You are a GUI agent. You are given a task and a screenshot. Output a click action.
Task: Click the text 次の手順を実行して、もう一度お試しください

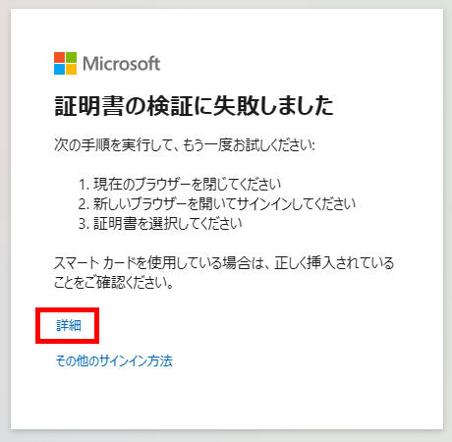coord(185,144)
